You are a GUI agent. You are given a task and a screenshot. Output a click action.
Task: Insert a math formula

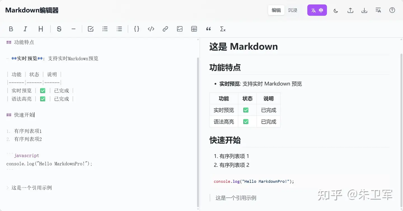point(223,29)
